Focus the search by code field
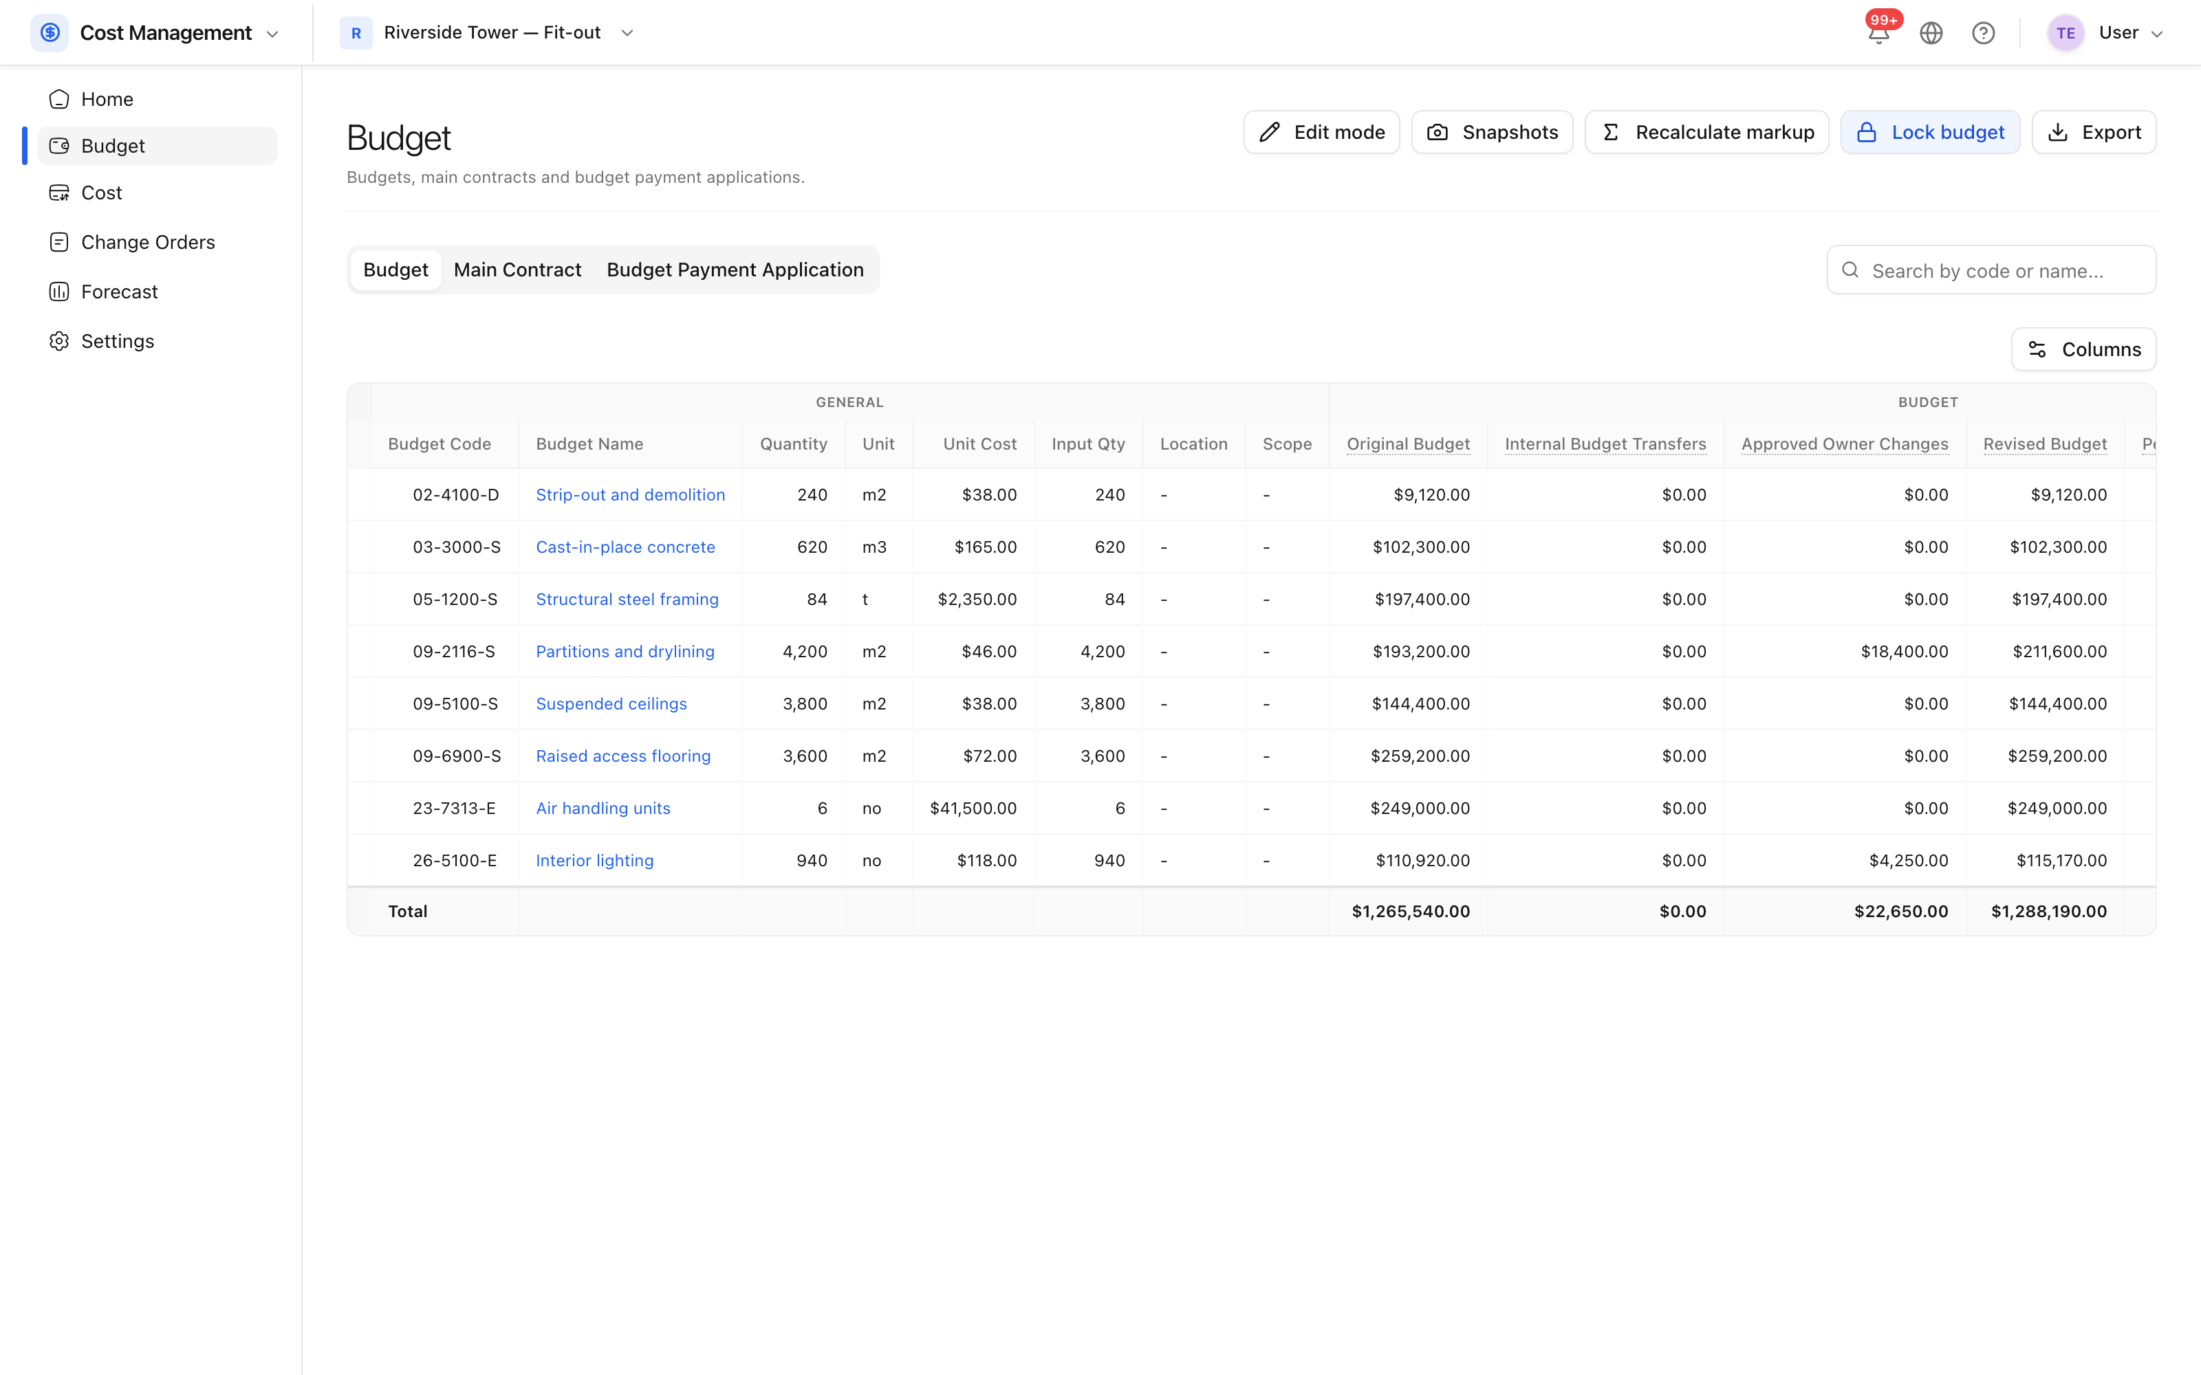 (1991, 270)
